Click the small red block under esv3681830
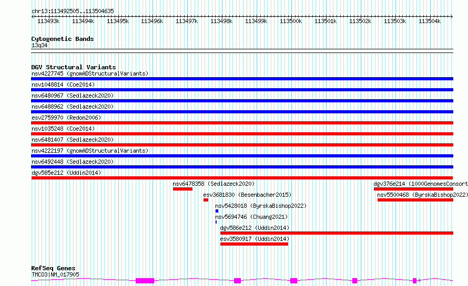468x286 pixels. 206,200
